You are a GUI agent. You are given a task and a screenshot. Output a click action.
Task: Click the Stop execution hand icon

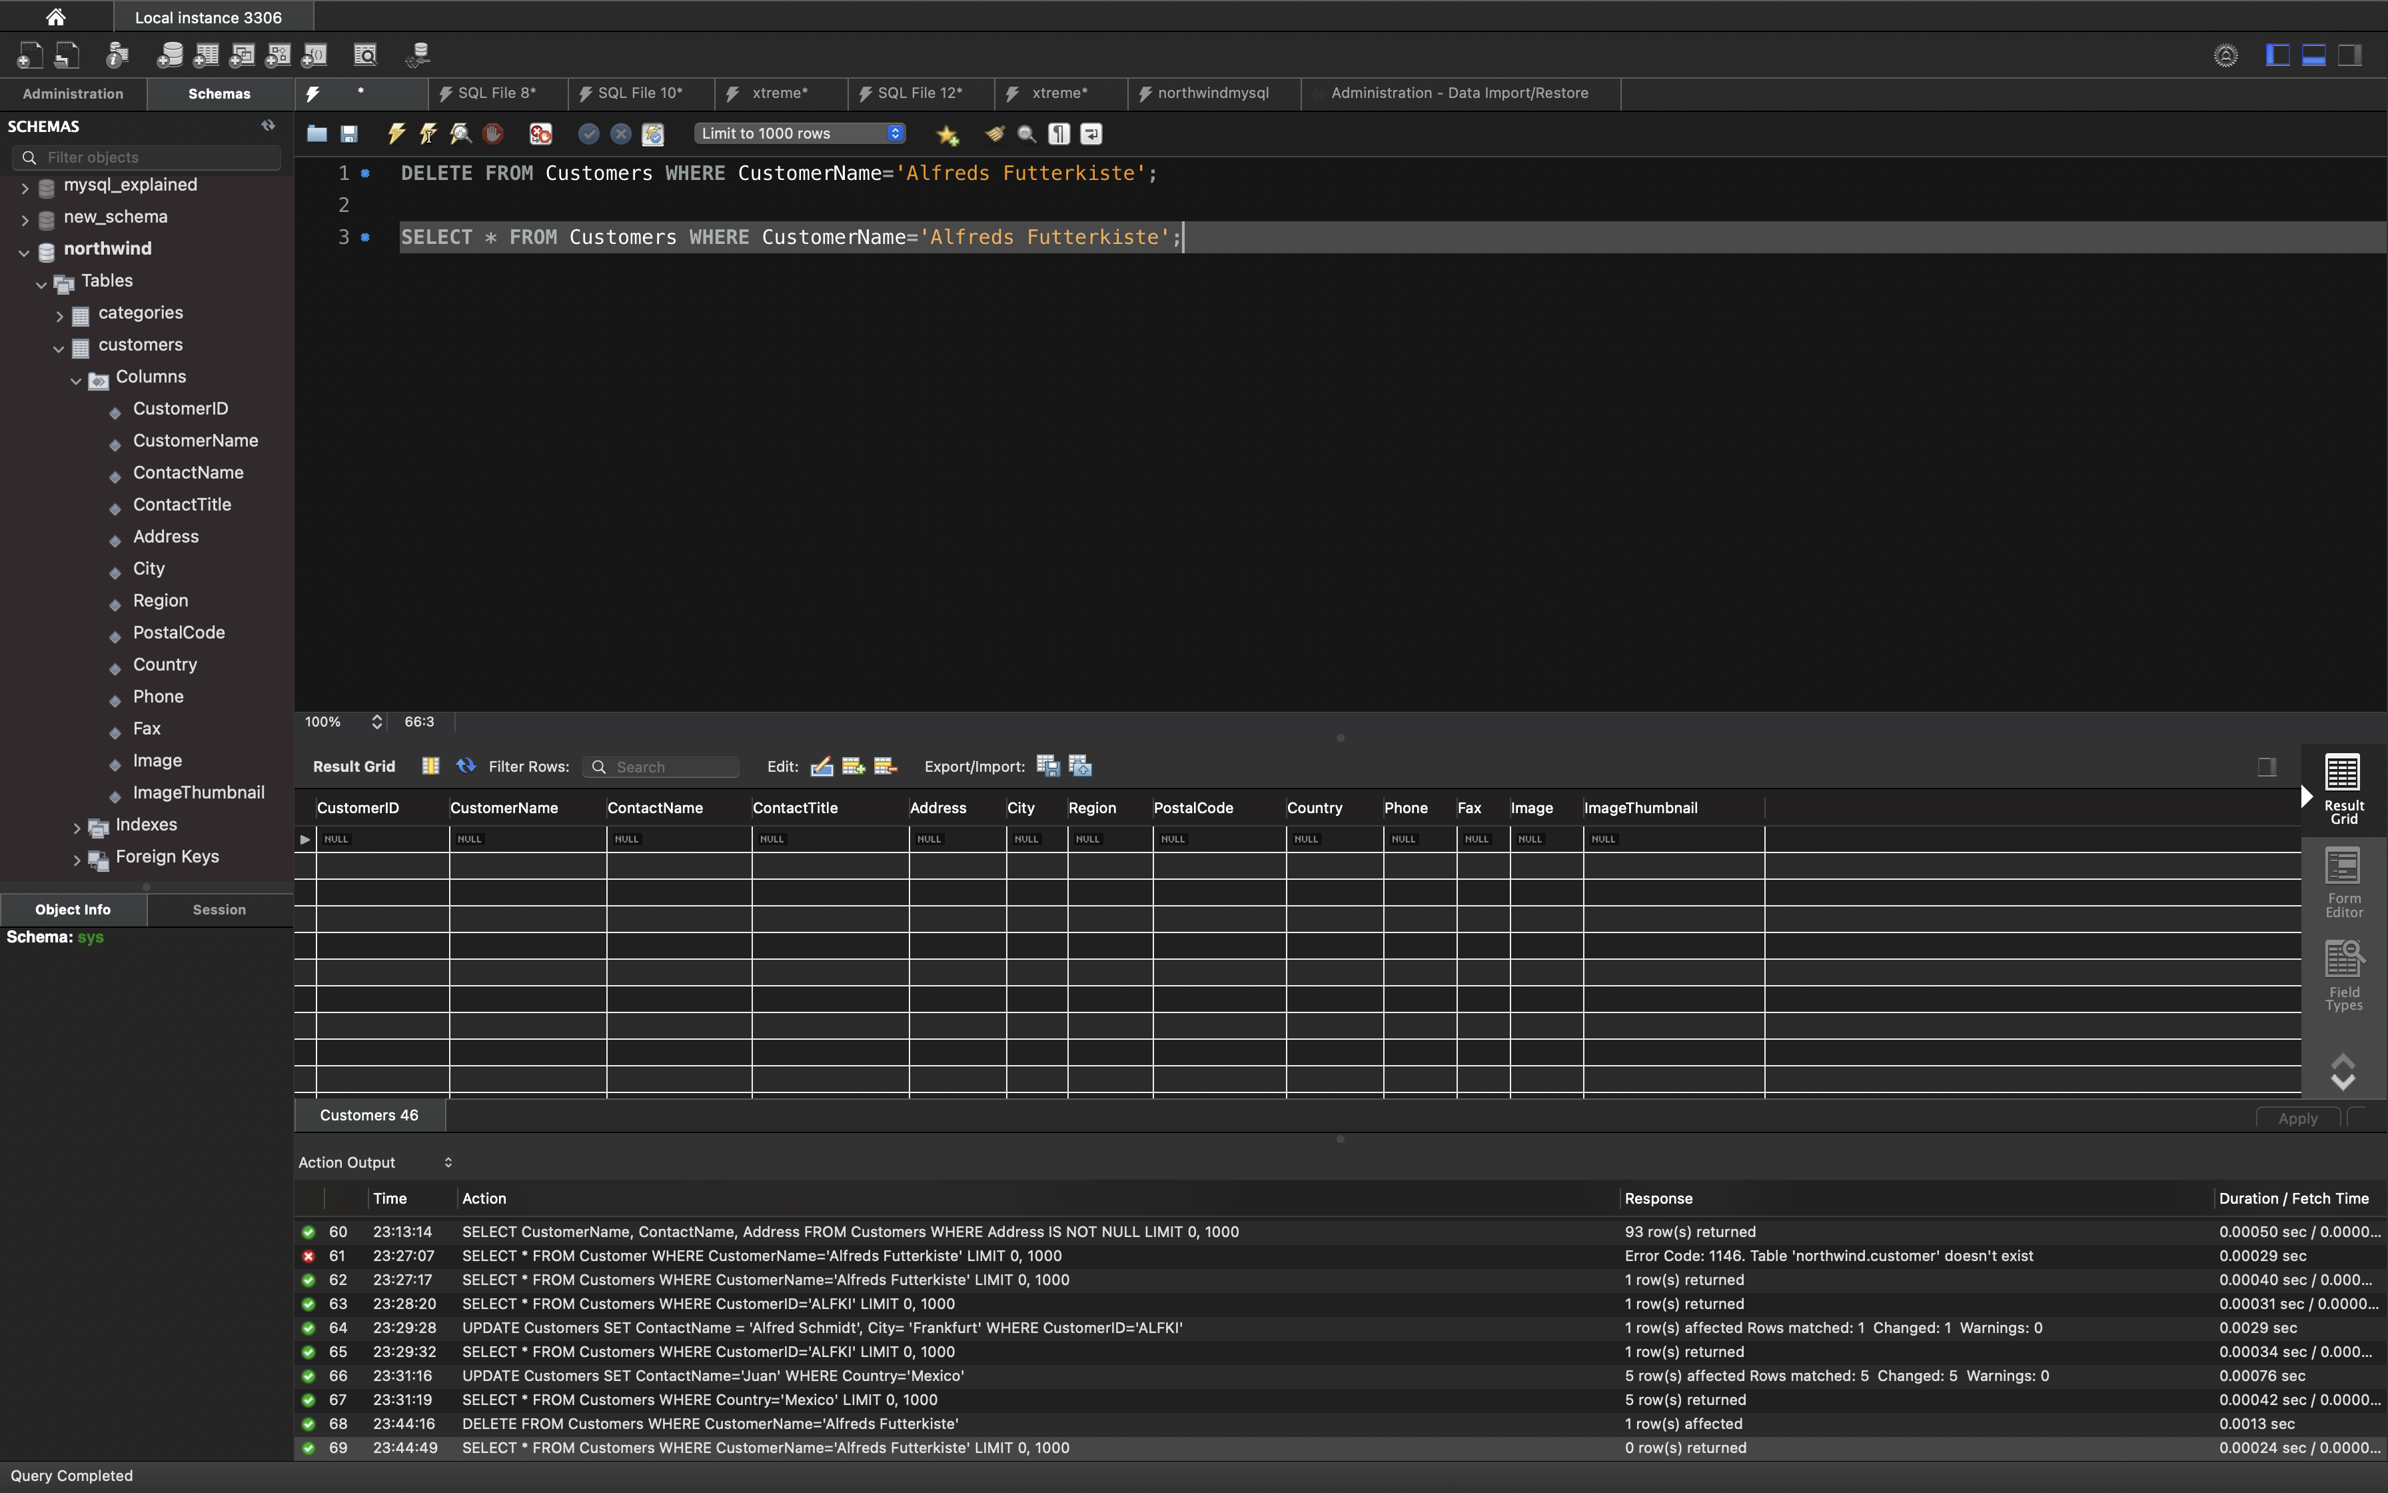tap(492, 133)
